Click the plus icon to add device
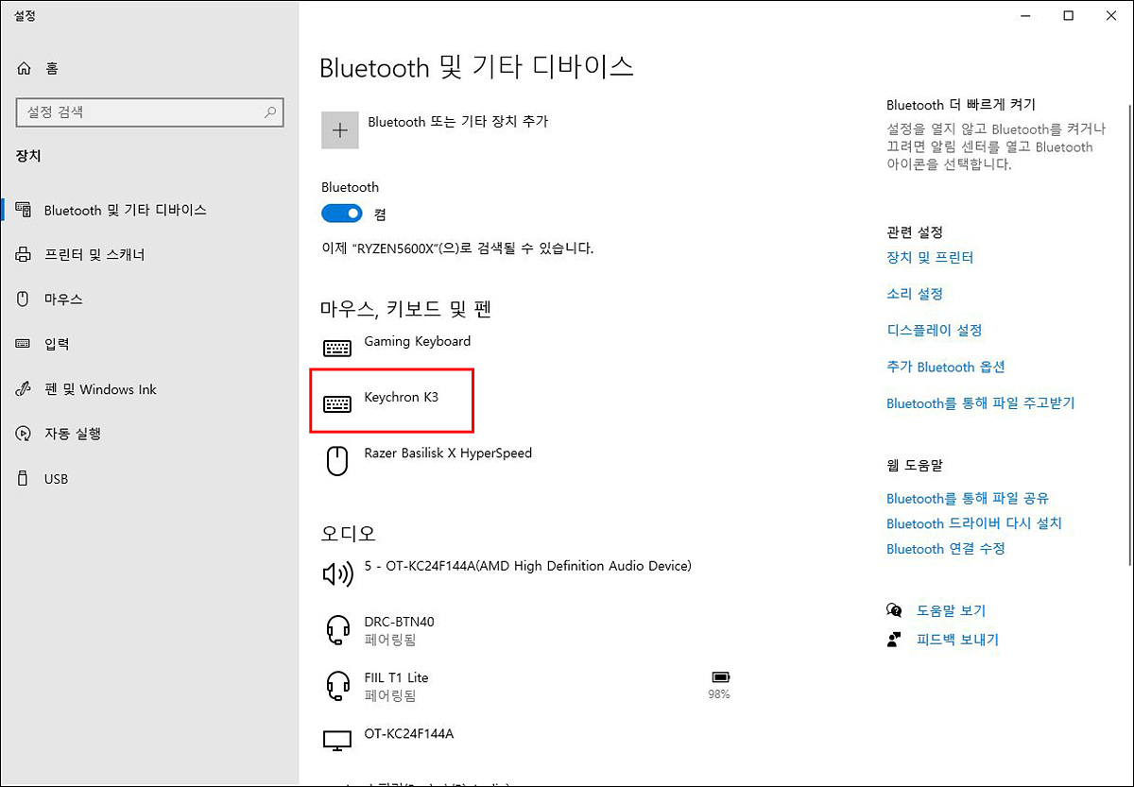Screen dimensions: 1134x787 click(x=340, y=130)
